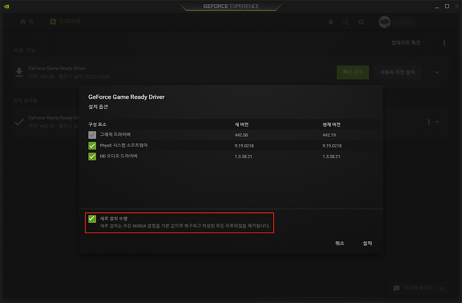Screen dimensions: 462x303
Task: Click the green 빠른 설치 button
Action: point(353,73)
